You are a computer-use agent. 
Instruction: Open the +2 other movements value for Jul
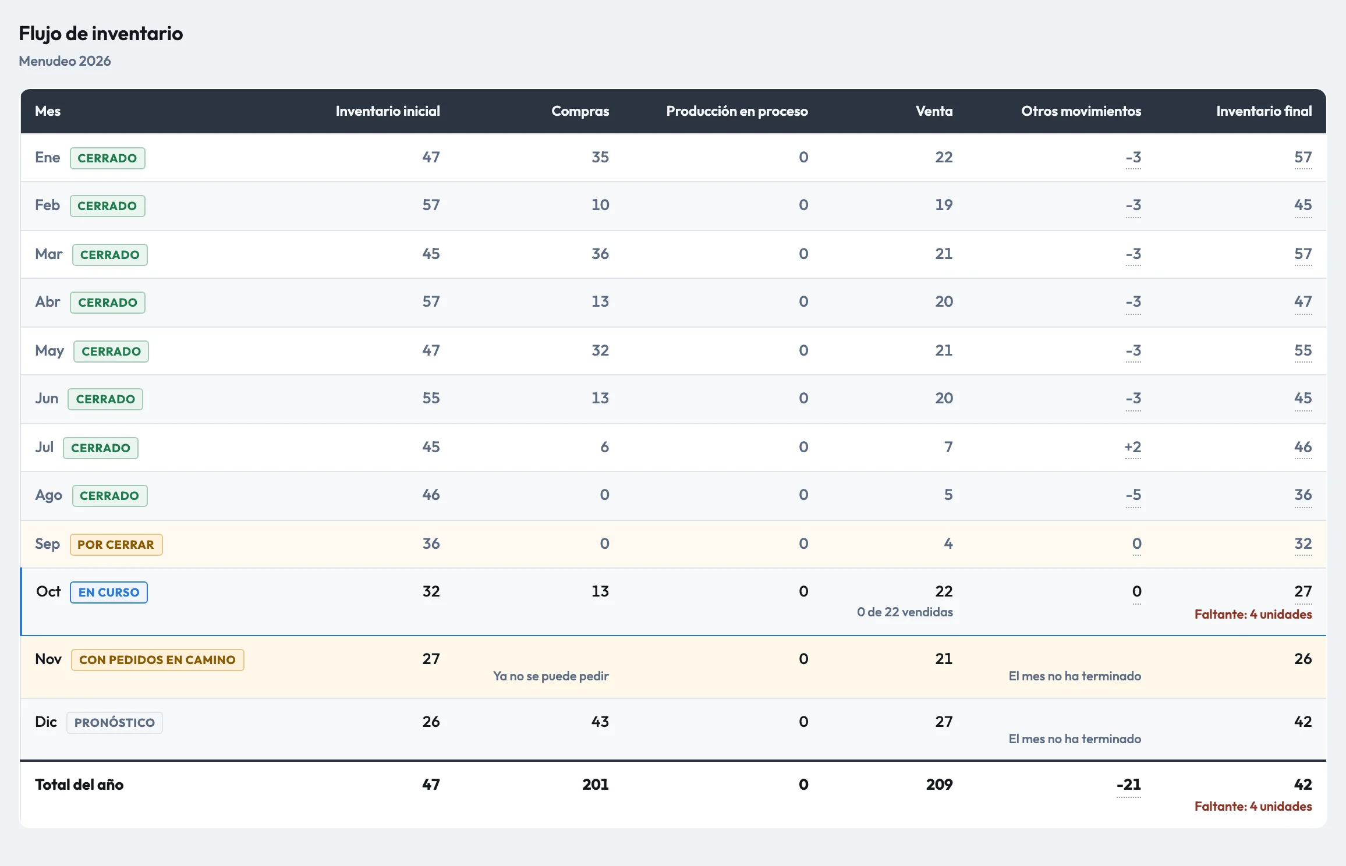tap(1132, 448)
